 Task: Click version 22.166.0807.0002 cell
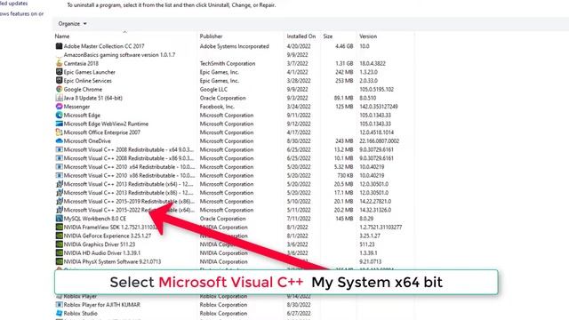pyautogui.click(x=380, y=140)
